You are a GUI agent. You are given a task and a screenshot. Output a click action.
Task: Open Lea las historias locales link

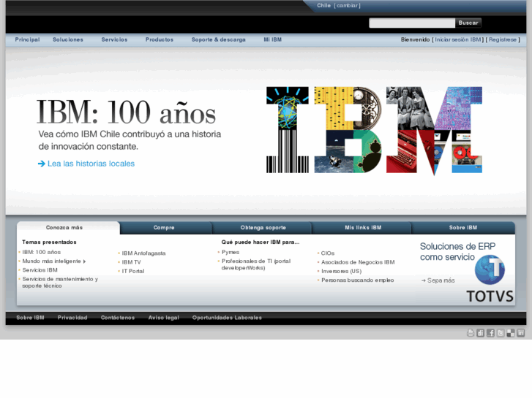(91, 164)
